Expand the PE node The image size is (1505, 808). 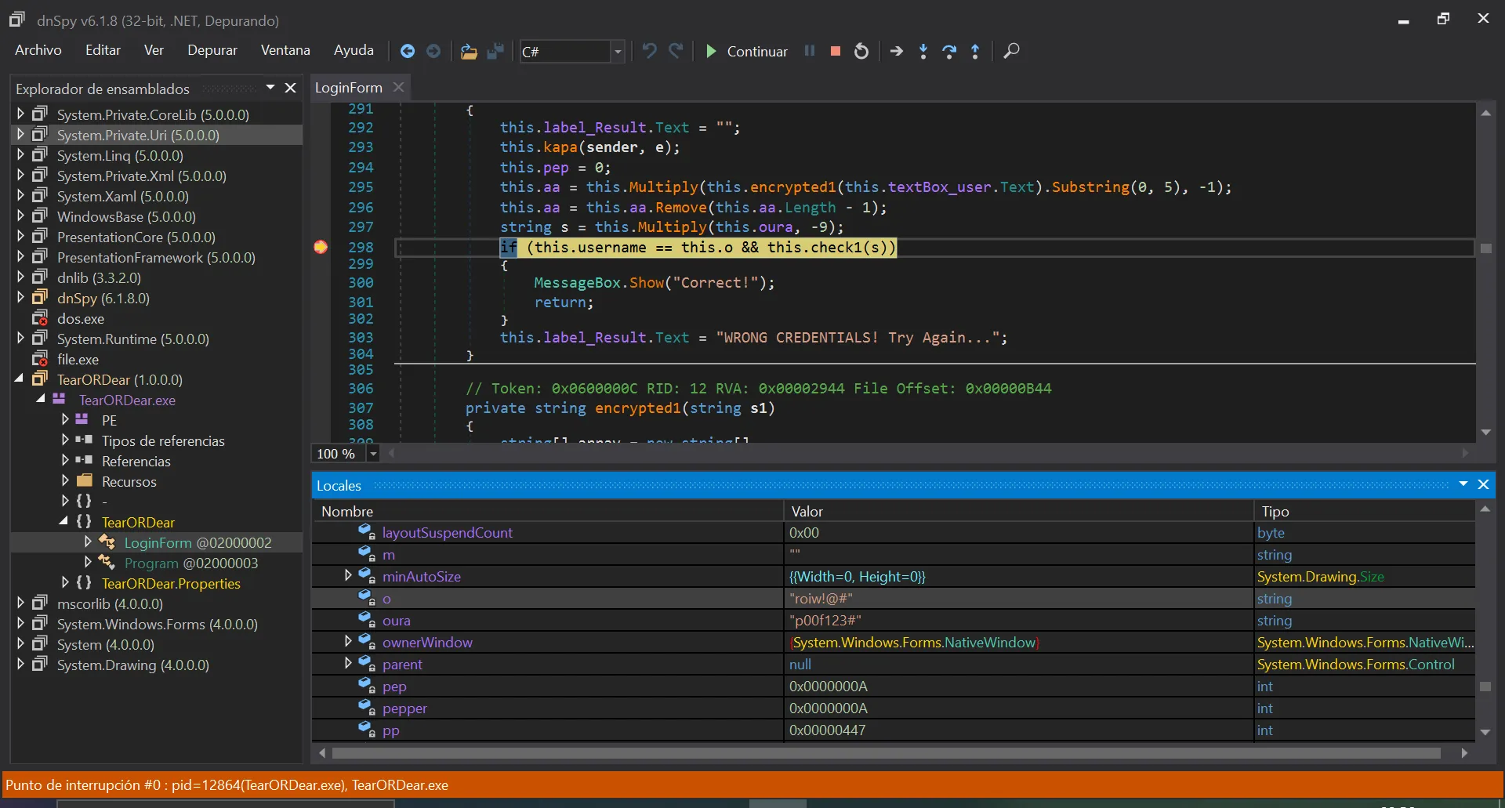click(65, 420)
